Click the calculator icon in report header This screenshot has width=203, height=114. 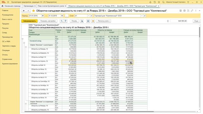184,10
